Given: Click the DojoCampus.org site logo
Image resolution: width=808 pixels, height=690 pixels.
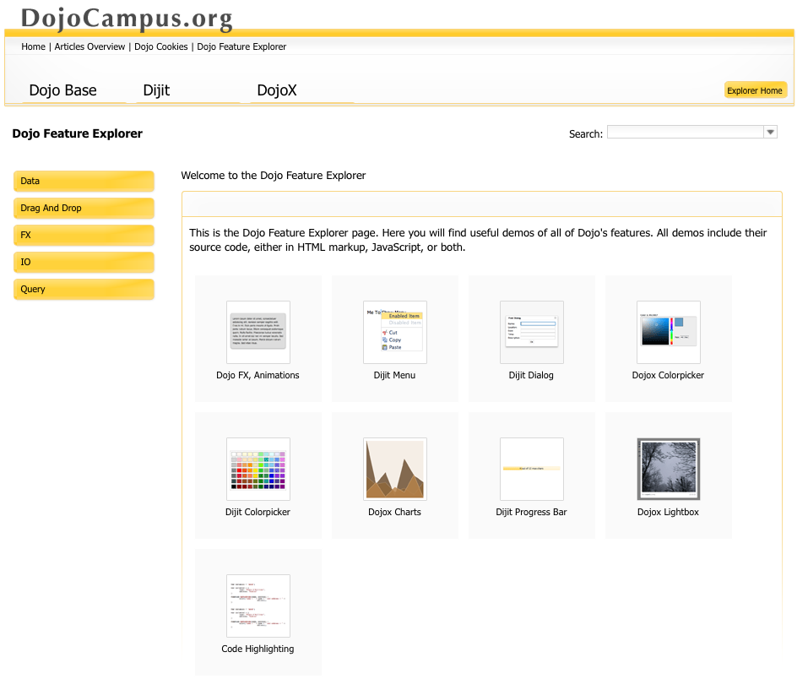Looking at the screenshot, I should 127,18.
